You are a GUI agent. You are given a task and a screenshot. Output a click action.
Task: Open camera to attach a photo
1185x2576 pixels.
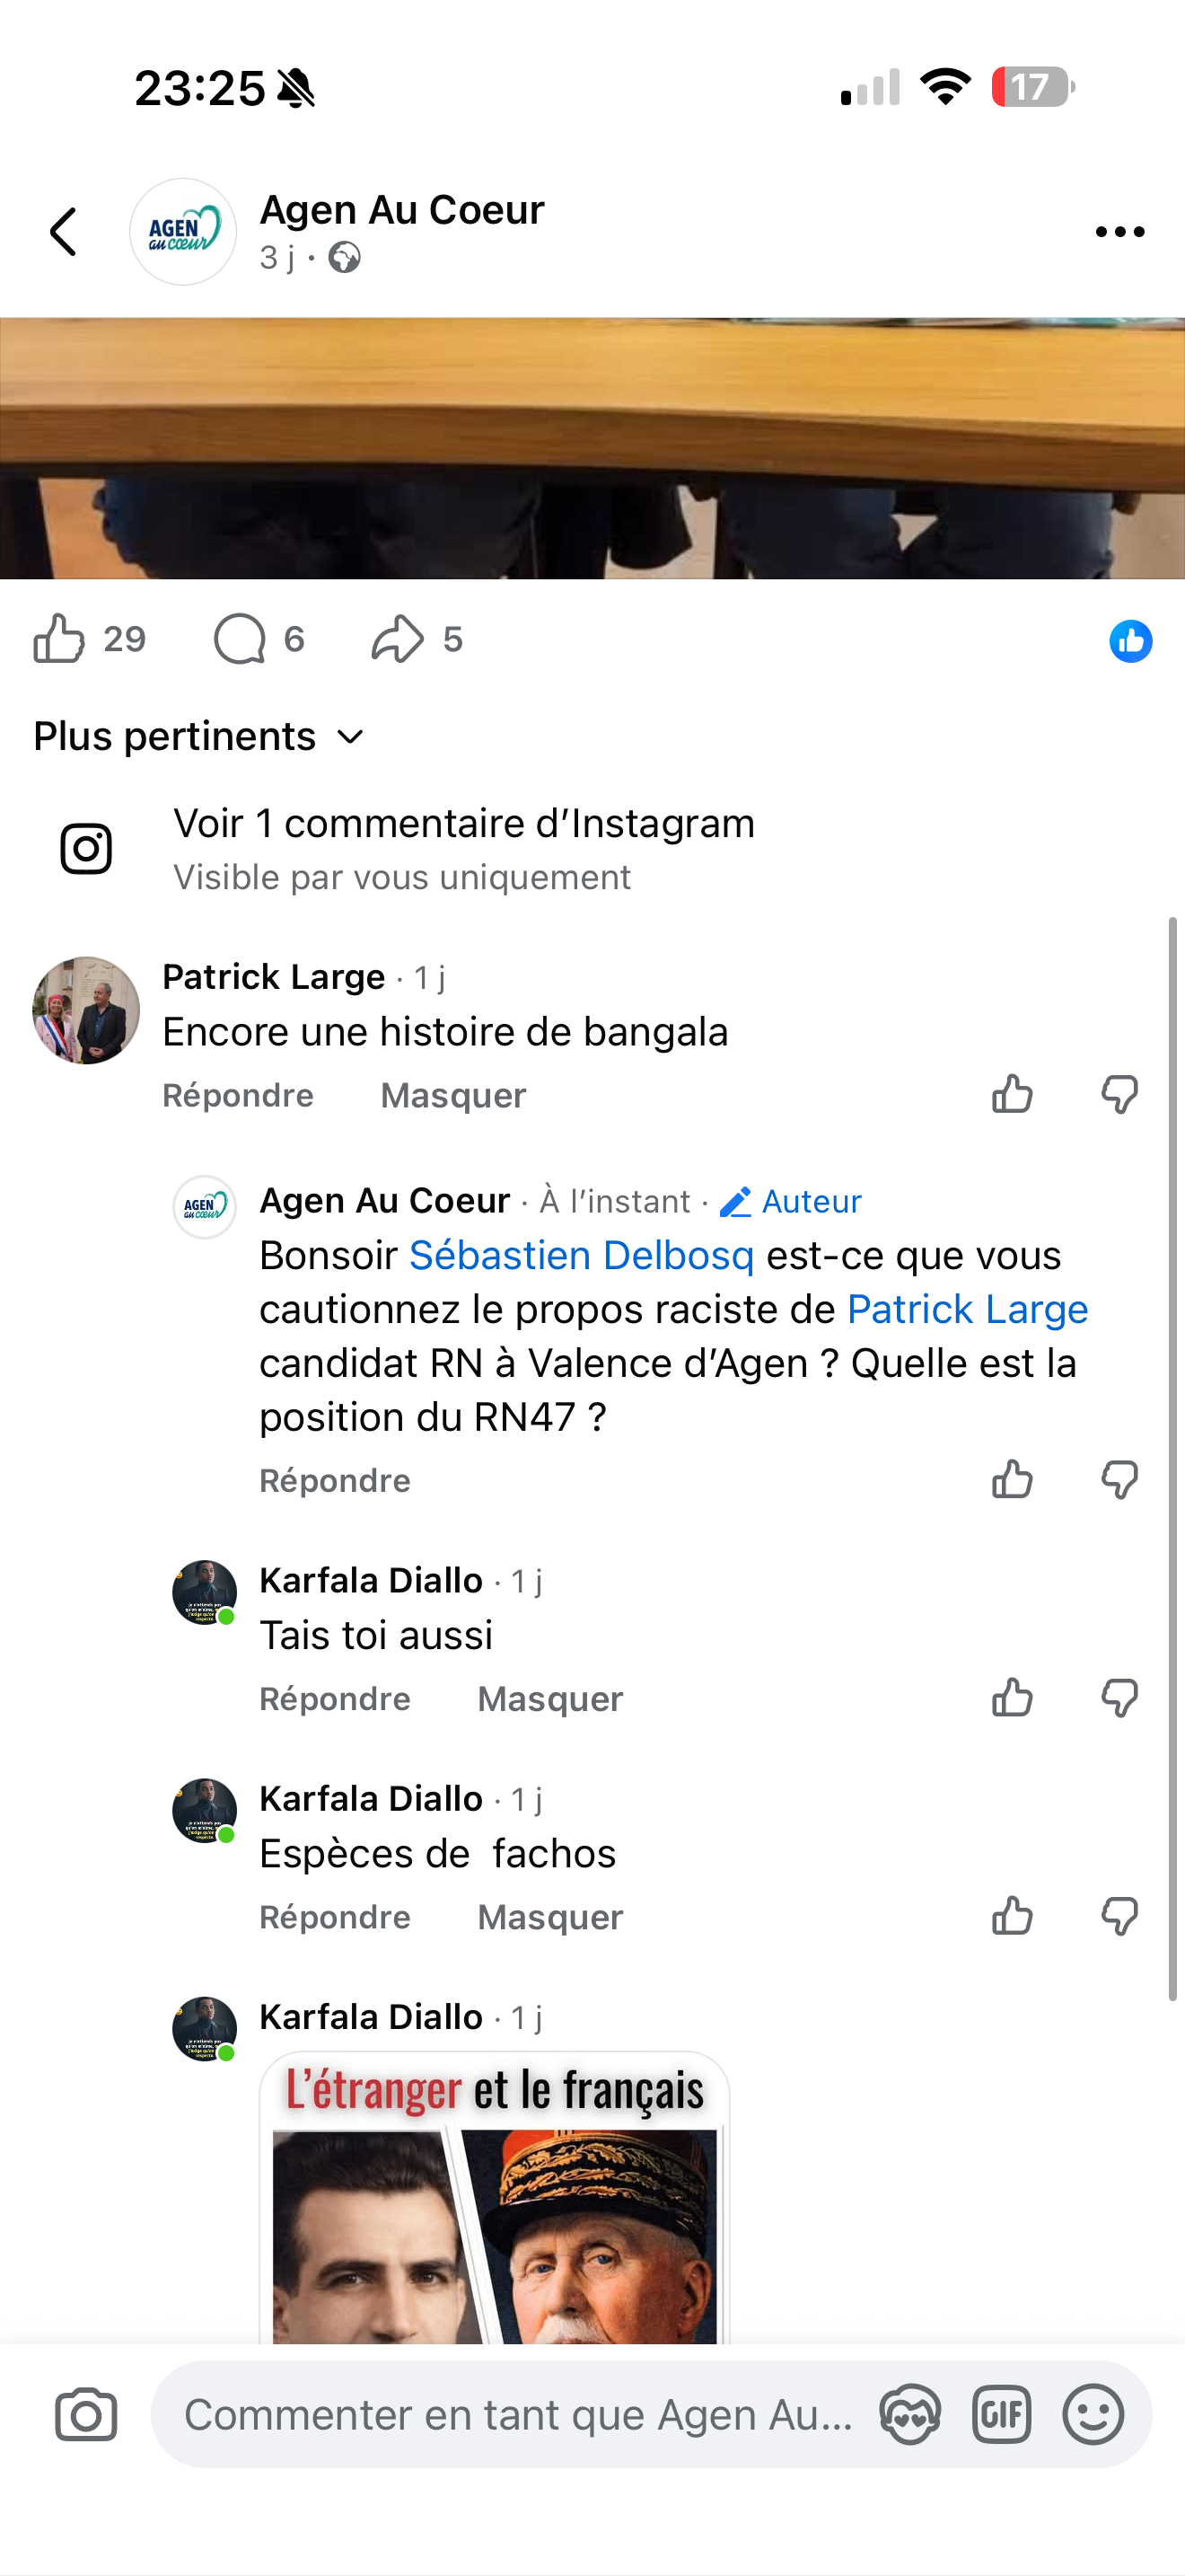click(x=86, y=2416)
